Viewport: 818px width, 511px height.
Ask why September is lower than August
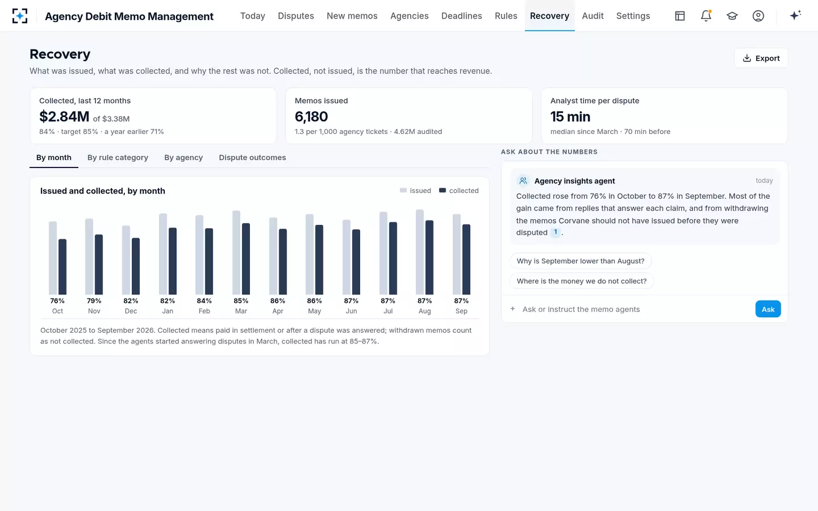tap(581, 261)
